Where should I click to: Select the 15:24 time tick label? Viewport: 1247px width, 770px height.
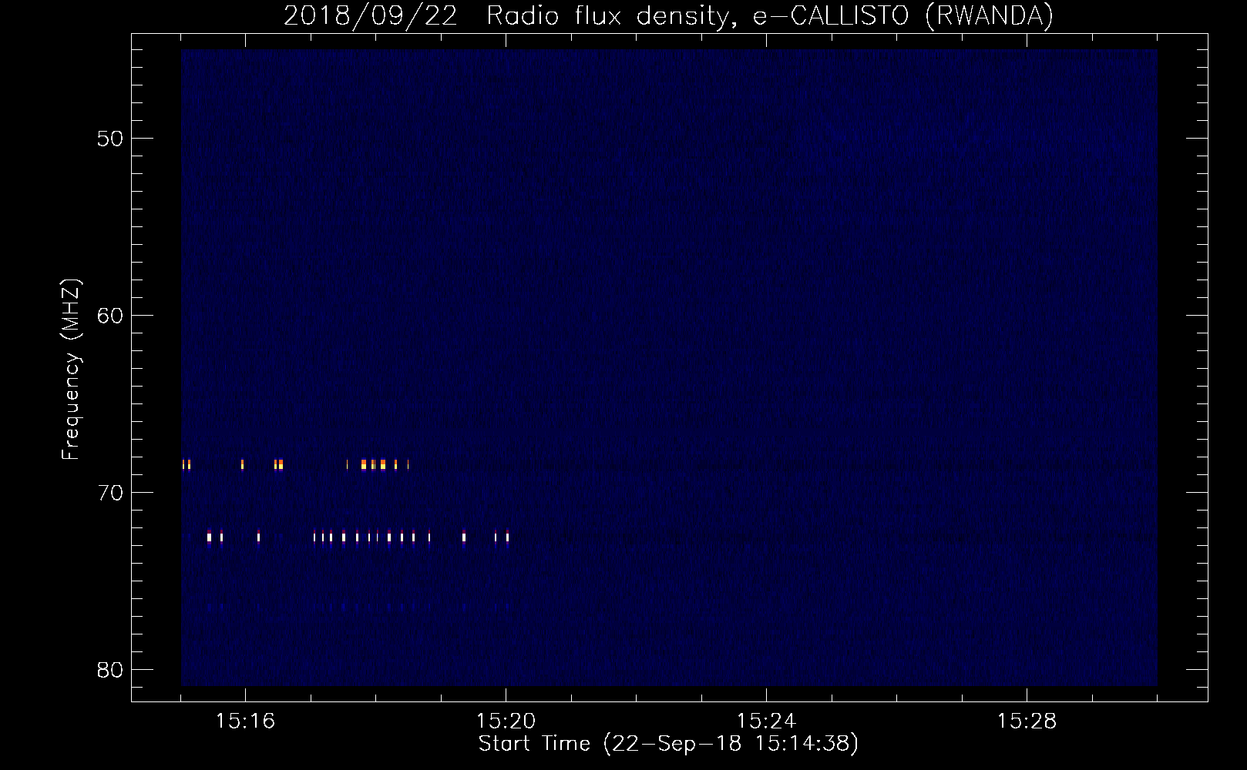click(x=766, y=721)
